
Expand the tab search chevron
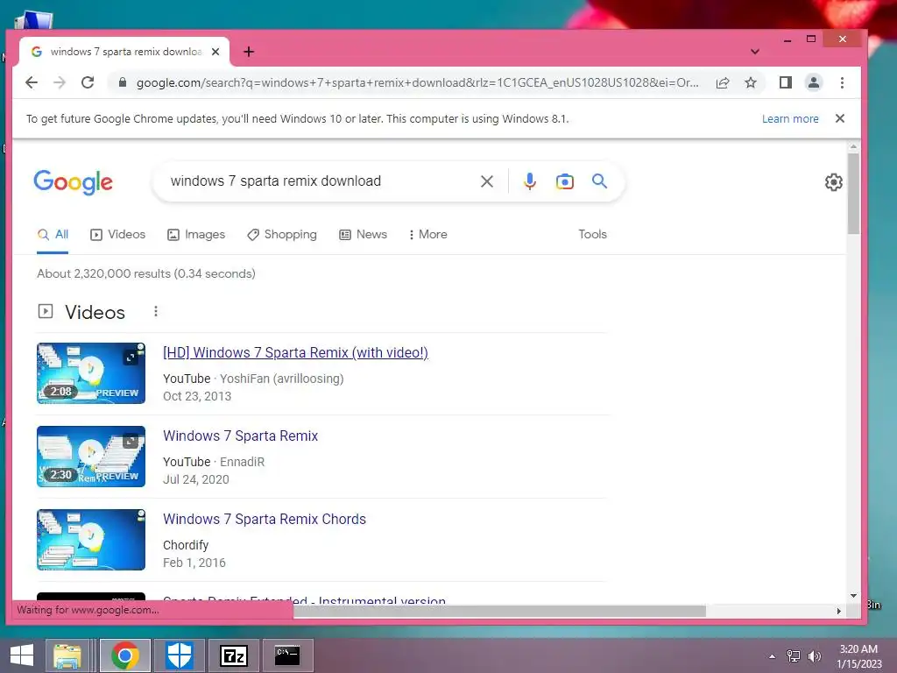tap(755, 52)
